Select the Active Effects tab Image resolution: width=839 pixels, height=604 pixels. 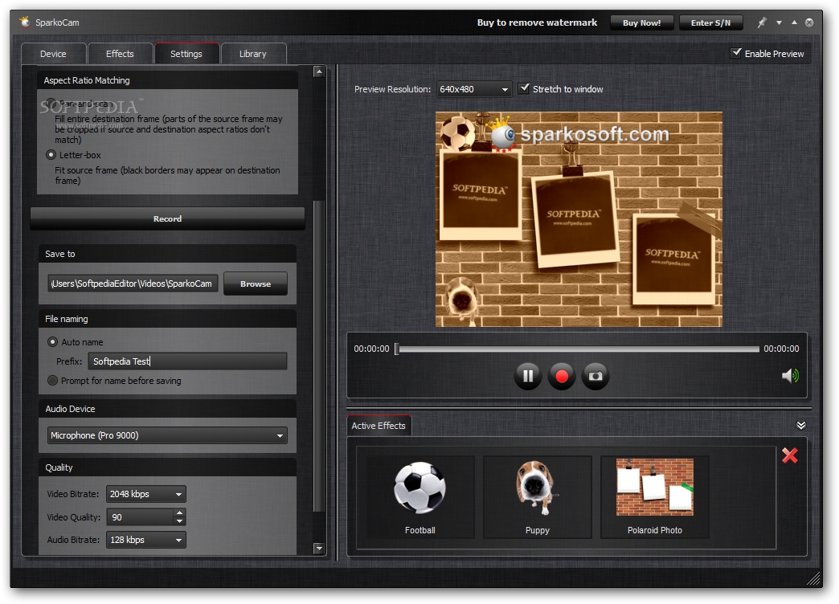click(379, 426)
